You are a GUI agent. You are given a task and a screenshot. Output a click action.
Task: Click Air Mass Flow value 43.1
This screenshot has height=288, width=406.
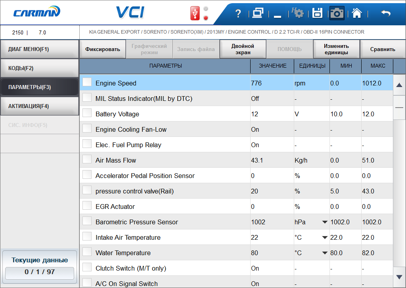point(257,160)
